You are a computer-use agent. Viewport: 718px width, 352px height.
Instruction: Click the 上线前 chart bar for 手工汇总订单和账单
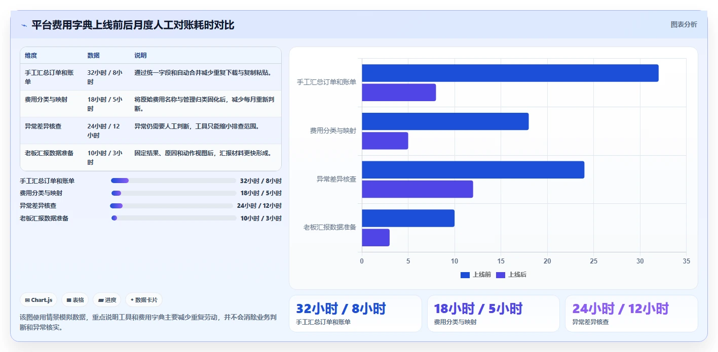click(510, 73)
